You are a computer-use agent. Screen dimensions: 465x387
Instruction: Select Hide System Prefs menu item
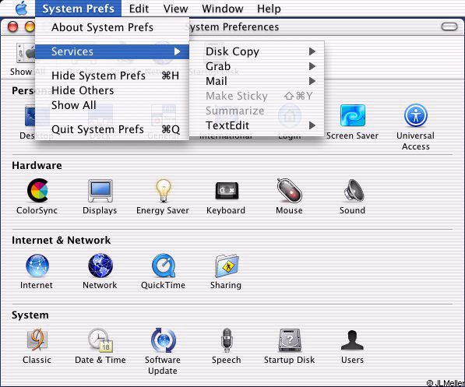(x=112, y=76)
